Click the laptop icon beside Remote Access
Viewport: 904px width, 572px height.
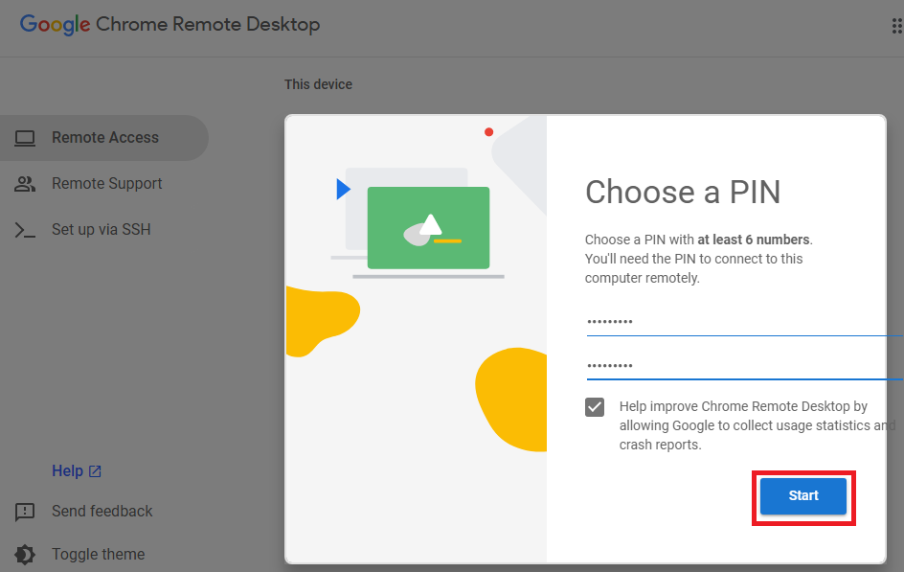pos(25,138)
